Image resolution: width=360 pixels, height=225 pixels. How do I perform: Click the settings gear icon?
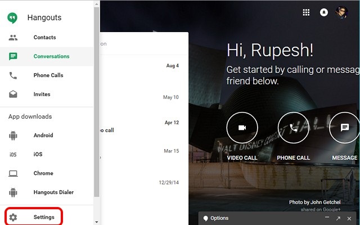(x=13, y=217)
